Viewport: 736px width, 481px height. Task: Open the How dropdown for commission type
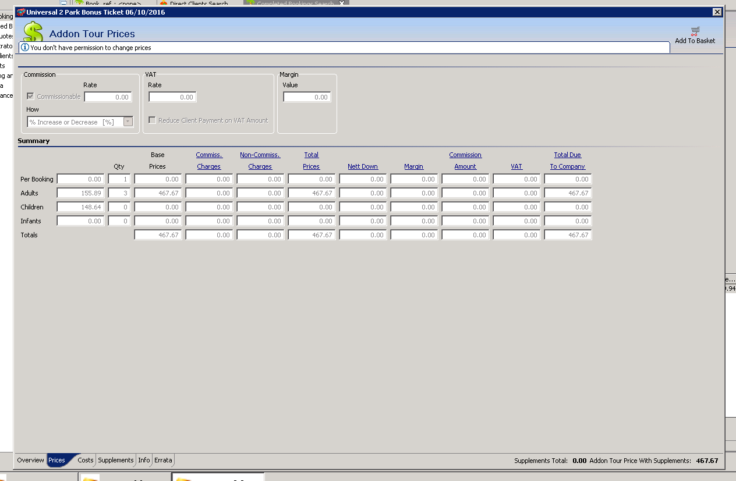(128, 122)
